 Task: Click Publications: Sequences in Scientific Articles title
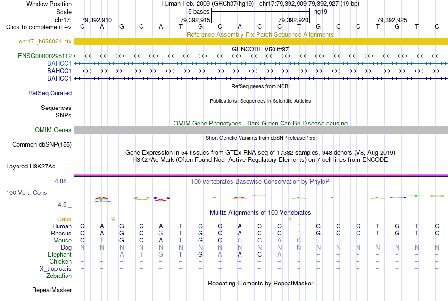click(x=260, y=101)
